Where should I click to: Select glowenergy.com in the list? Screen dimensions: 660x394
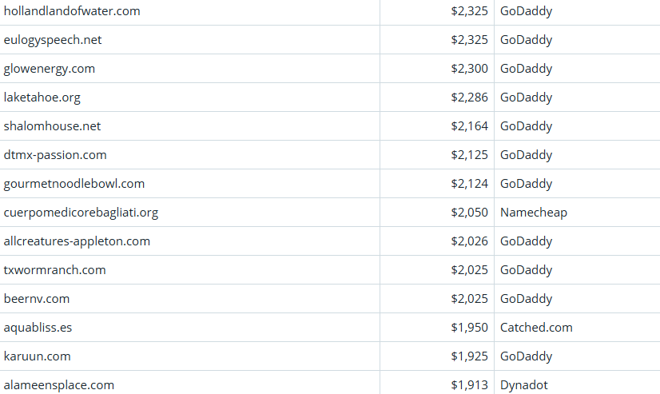50,69
